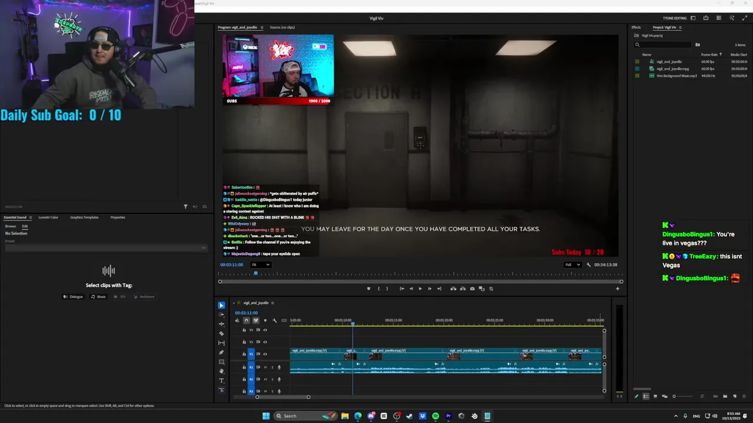Click Export Frame camera icon

pyautogui.click(x=472, y=288)
